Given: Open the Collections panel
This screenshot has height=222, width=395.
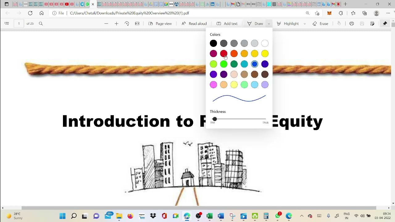Looking at the screenshot, I should pyautogui.click(x=364, y=13).
